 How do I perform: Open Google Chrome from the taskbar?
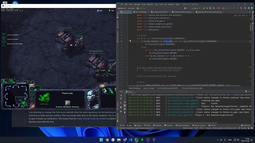tap(107, 140)
